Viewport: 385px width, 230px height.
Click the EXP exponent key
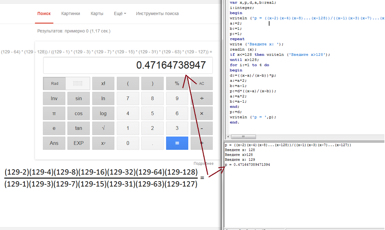click(79, 143)
